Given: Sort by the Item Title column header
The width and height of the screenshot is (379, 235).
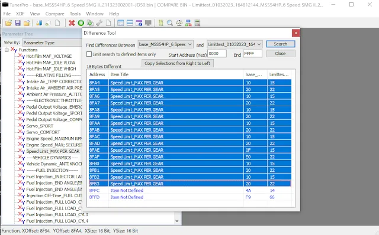Looking at the screenshot, I should click(x=175, y=74).
